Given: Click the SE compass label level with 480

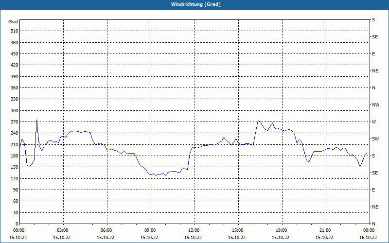Looking at the screenshot, I should tap(375, 37).
